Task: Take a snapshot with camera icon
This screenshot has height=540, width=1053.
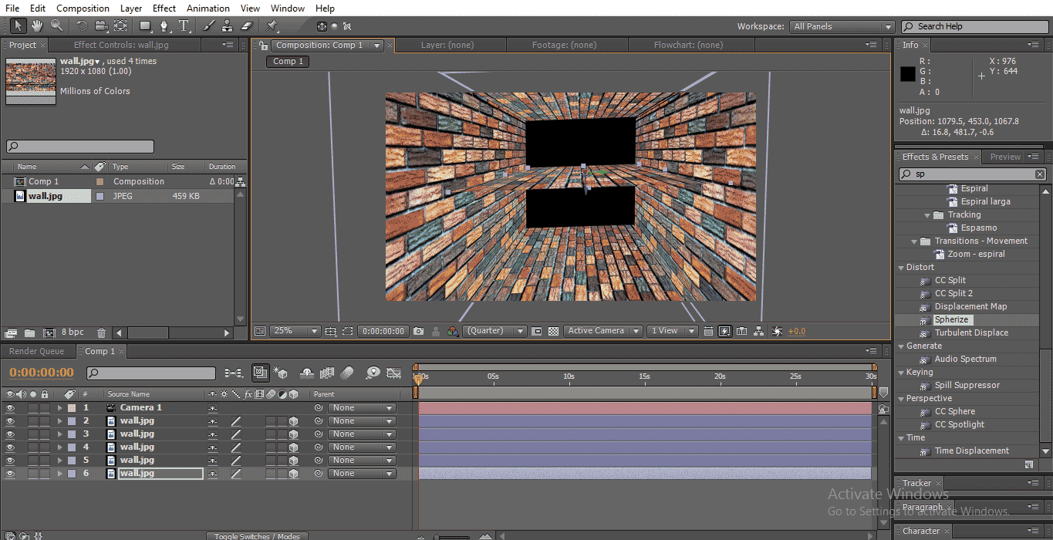Action: tap(418, 331)
